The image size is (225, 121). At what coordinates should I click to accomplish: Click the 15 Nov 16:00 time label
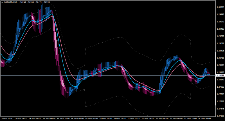(63, 118)
